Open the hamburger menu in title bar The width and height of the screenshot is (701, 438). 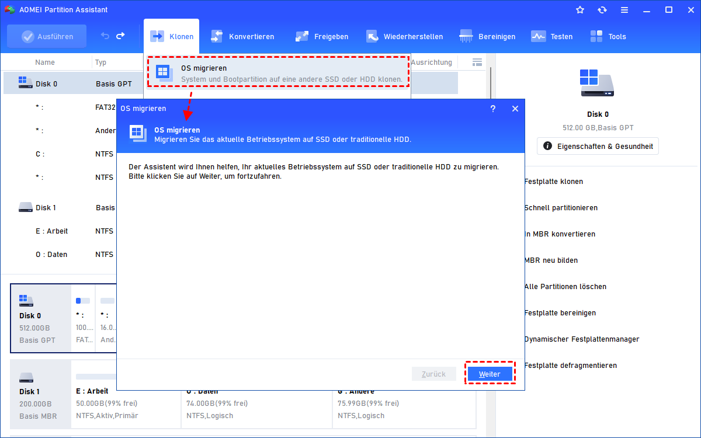coord(624,10)
